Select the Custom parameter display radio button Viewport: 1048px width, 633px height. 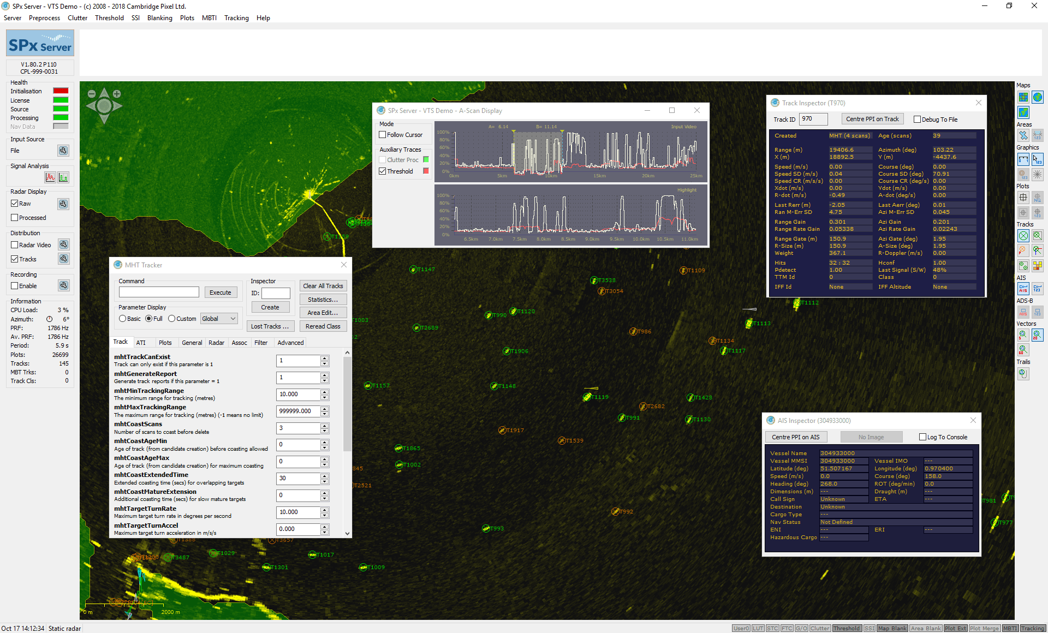click(172, 319)
